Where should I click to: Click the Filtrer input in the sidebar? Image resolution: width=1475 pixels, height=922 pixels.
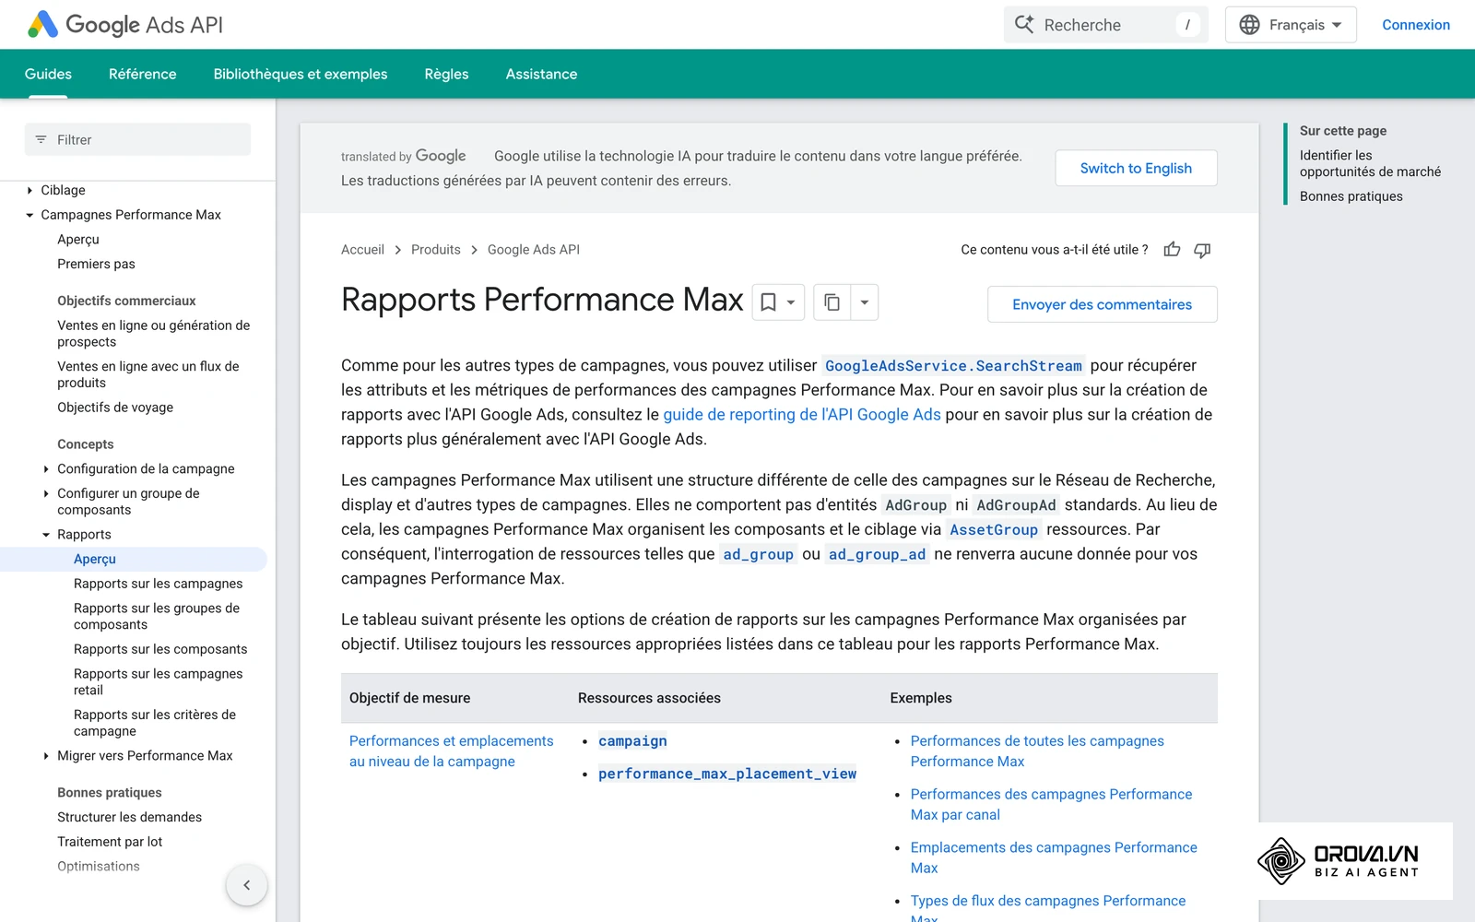coord(137,140)
